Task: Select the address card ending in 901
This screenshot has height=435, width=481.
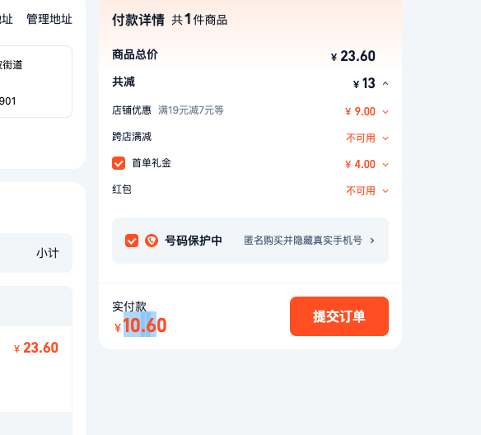Action: (34, 82)
